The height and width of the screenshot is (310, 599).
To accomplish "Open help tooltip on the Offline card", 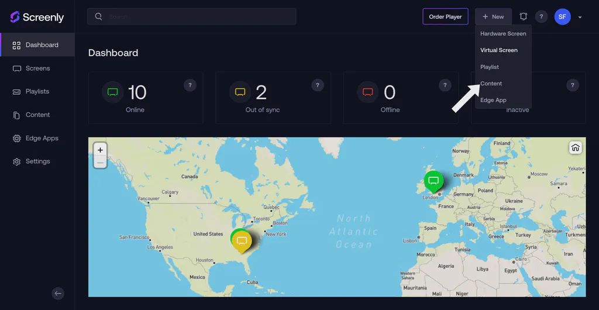I will pyautogui.click(x=445, y=85).
